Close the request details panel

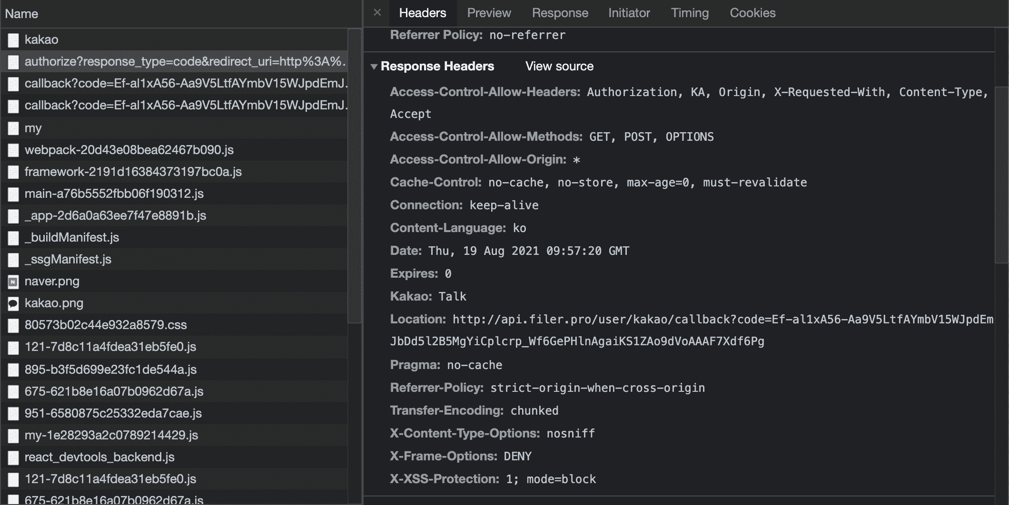[377, 13]
